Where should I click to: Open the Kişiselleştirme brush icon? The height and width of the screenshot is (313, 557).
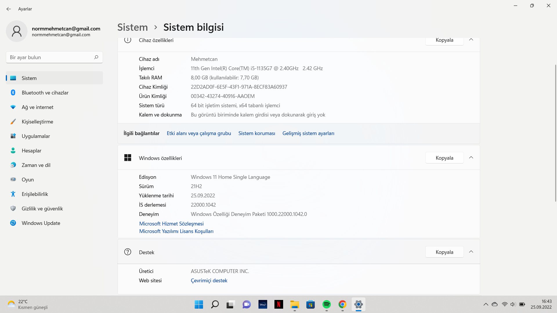pyautogui.click(x=13, y=122)
